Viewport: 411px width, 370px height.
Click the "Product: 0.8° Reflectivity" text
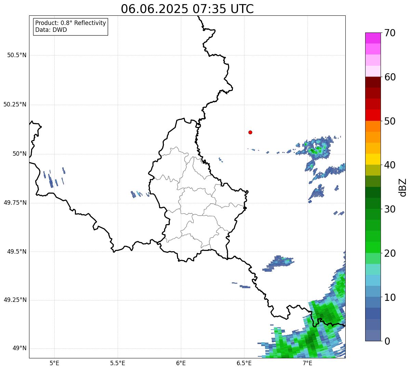point(71,23)
